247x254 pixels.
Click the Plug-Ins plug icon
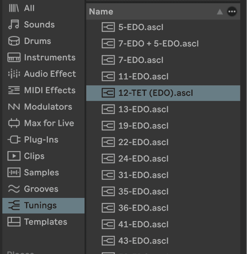(x=14, y=140)
